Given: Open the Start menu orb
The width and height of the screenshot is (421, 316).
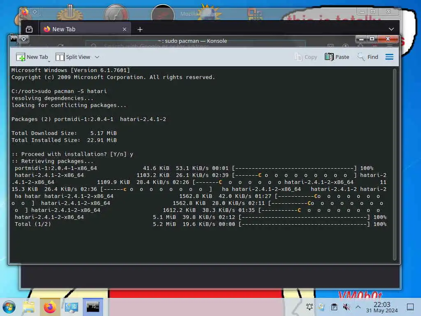Looking at the screenshot, I should (x=9, y=307).
